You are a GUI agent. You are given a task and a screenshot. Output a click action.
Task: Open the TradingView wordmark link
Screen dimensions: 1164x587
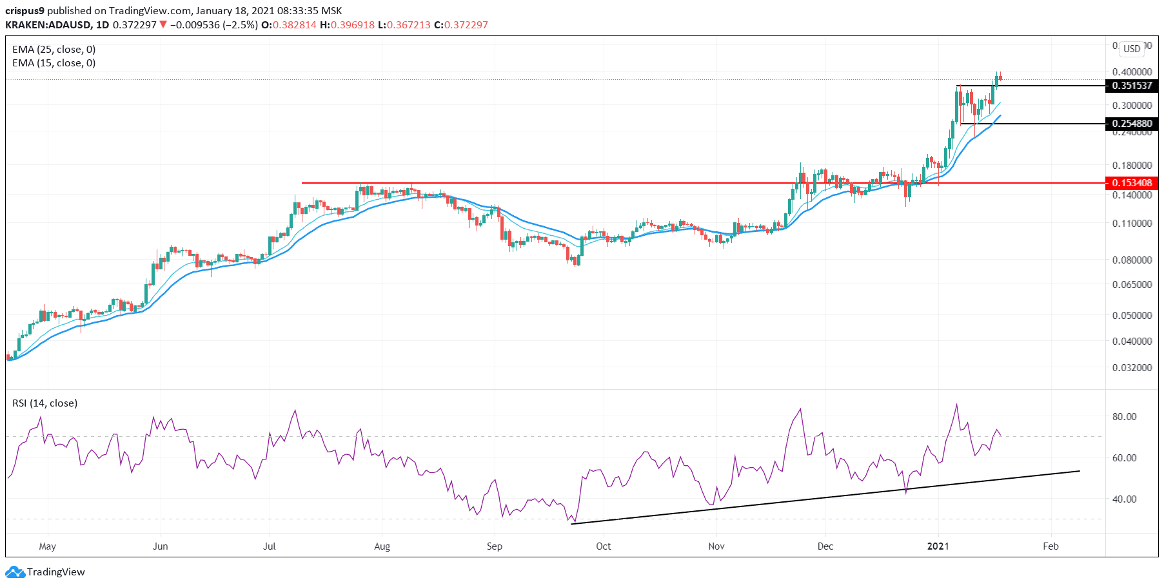click(56, 572)
